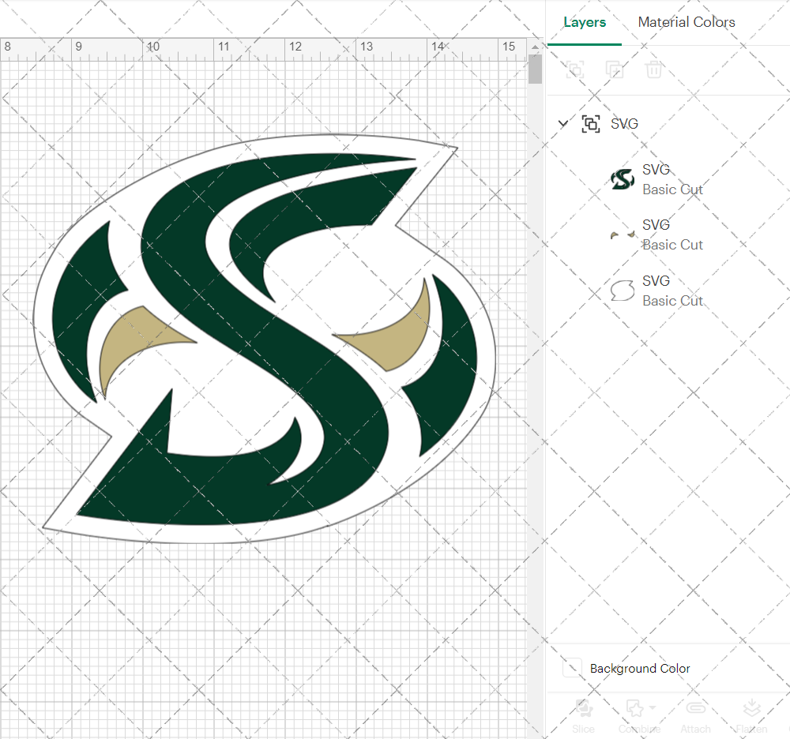This screenshot has height=739, width=790.
Task: Select the green S logo layer thumbnail
Action: (623, 179)
